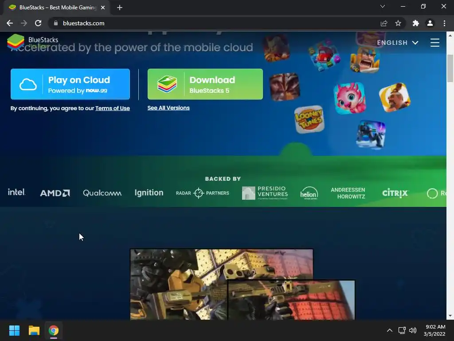This screenshot has width=454, height=341.
Task: Click the Play on Cloud button
Action: click(x=70, y=84)
